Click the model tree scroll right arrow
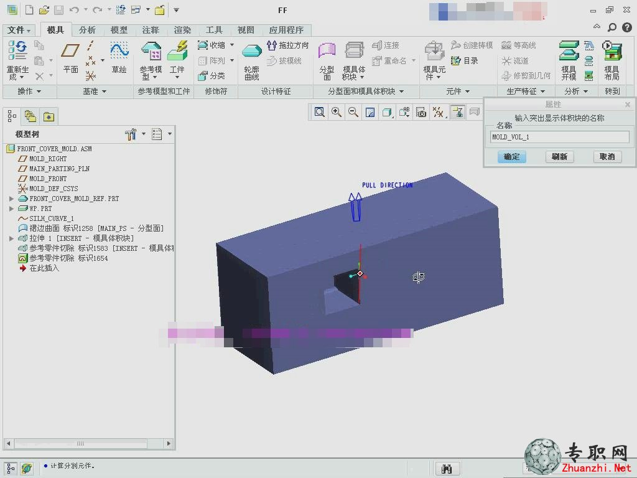The image size is (637, 478). coord(169,443)
